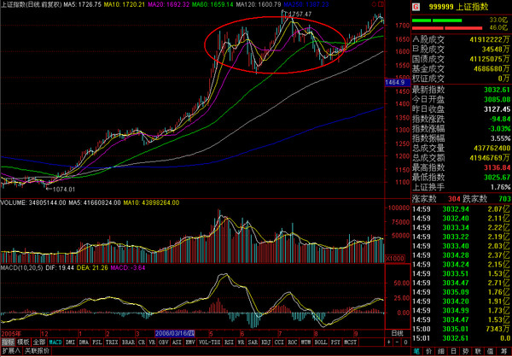512x357 pixels.
Task: Select the 势 tab in right panel
Action: (466, 351)
